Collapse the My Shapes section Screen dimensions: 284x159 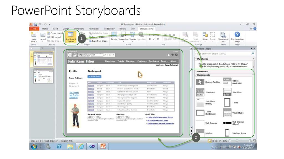click(196, 59)
